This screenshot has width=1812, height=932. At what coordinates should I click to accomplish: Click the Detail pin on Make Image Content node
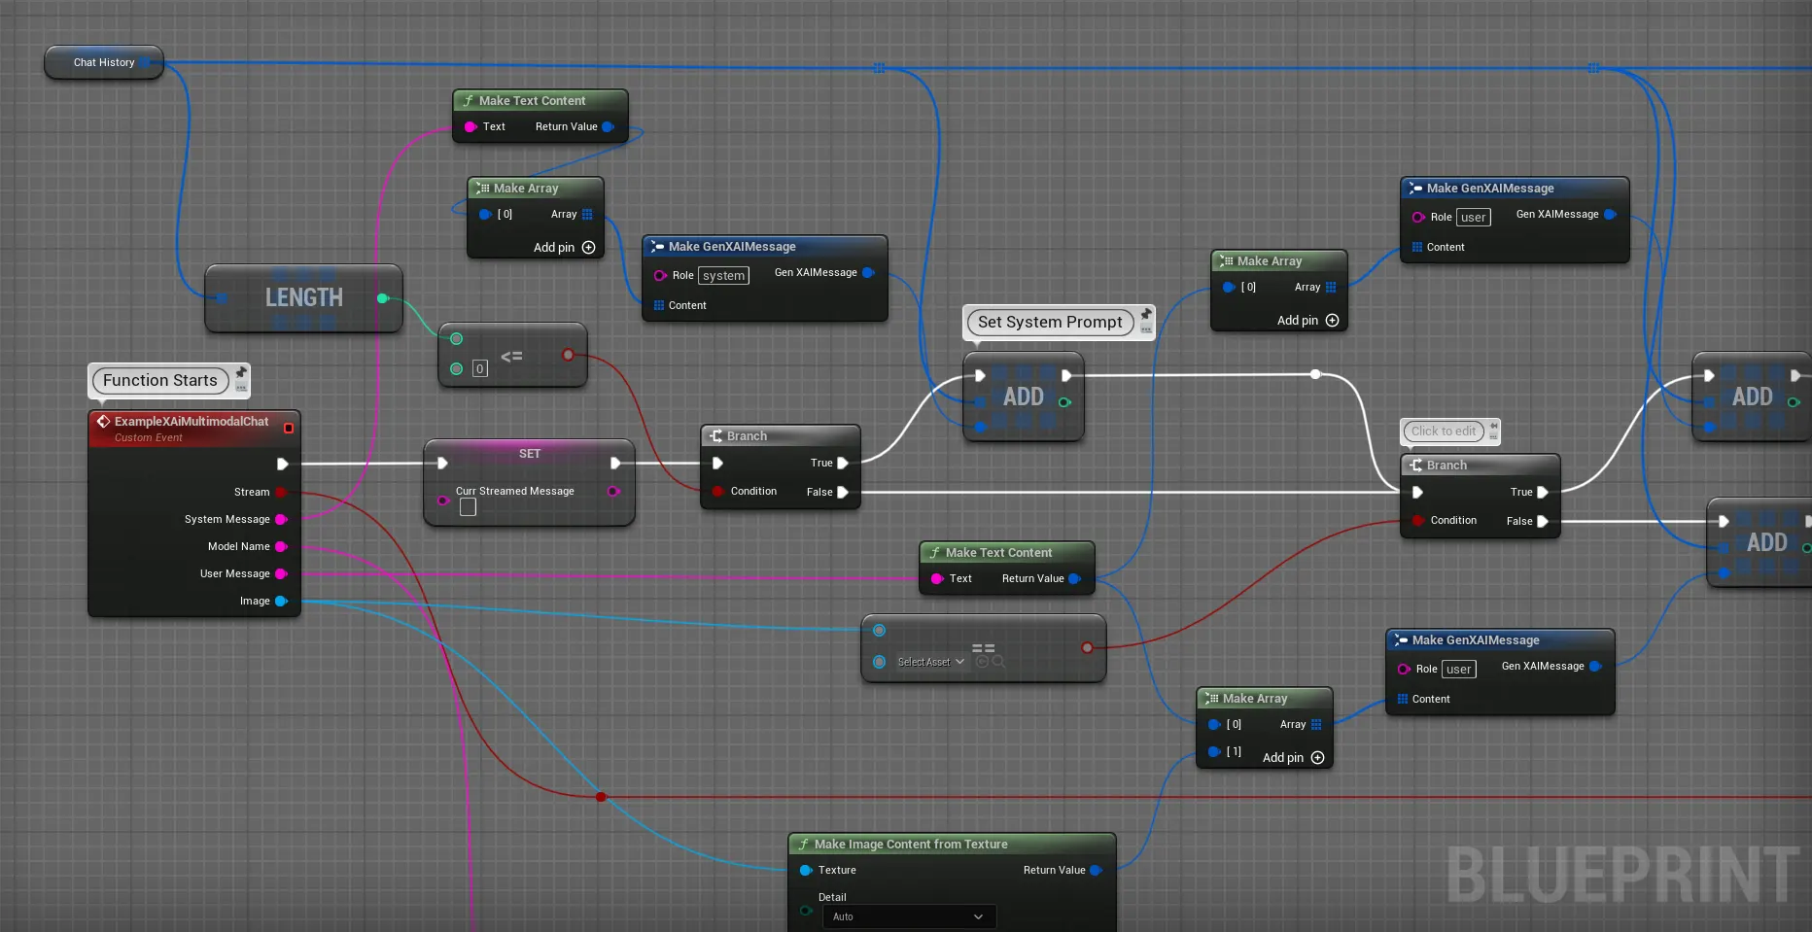coord(806,911)
